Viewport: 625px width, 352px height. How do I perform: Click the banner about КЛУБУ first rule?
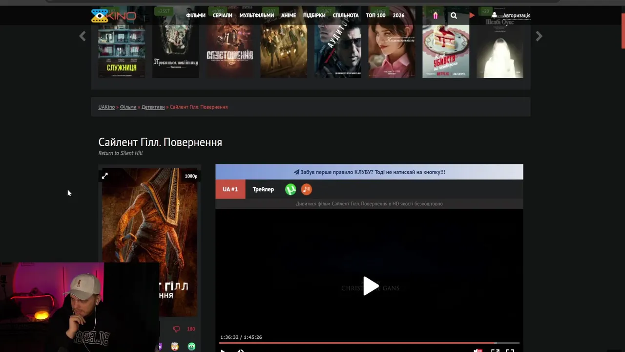pos(369,172)
